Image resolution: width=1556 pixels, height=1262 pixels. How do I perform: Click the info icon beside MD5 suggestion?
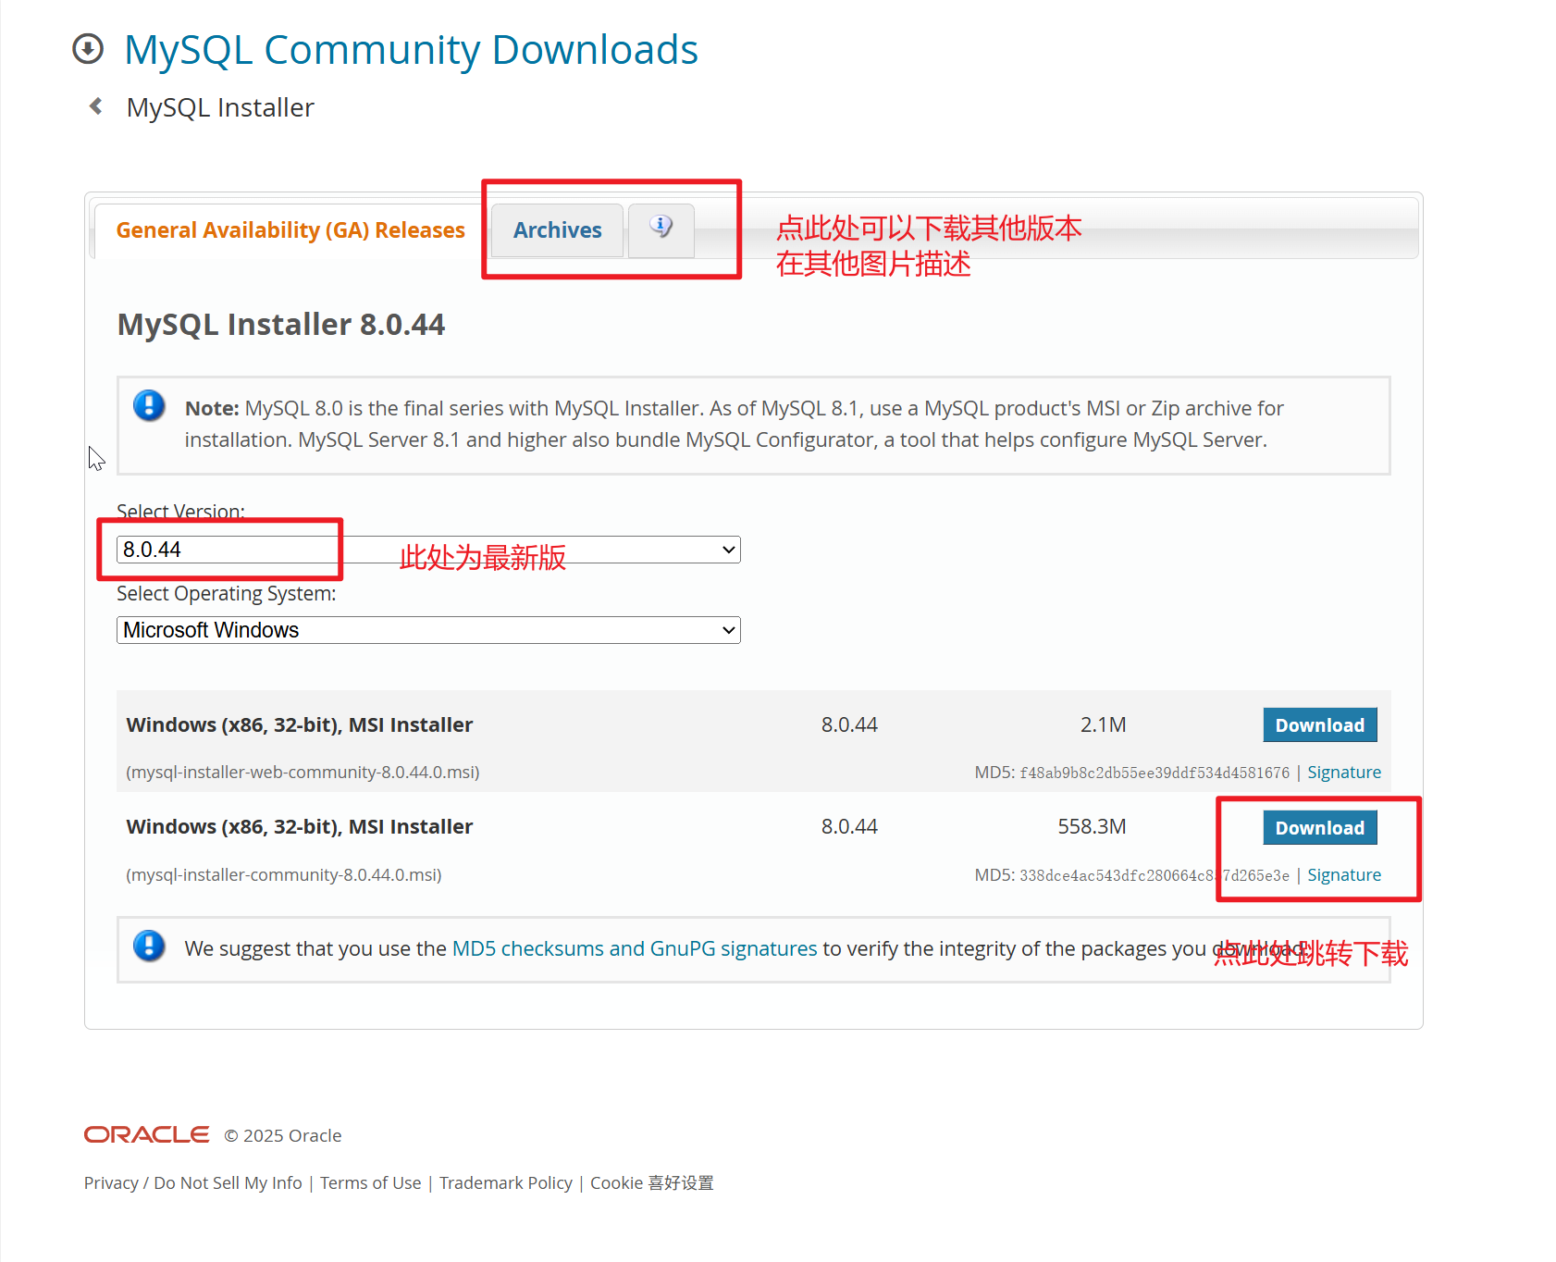pos(149,946)
